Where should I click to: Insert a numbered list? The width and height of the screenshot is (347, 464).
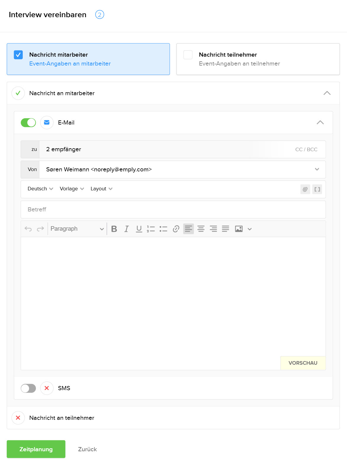pos(151,229)
